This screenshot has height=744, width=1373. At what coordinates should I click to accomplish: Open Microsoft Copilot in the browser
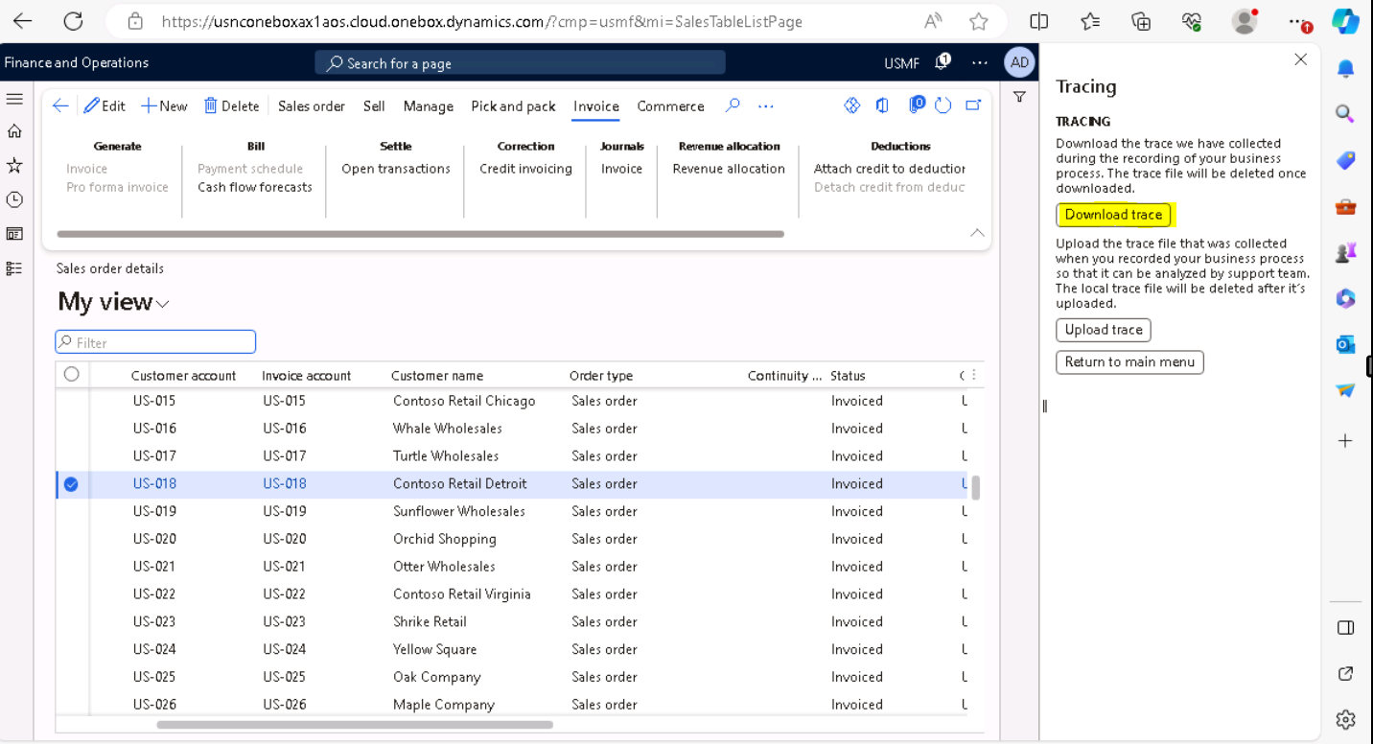point(1345,22)
